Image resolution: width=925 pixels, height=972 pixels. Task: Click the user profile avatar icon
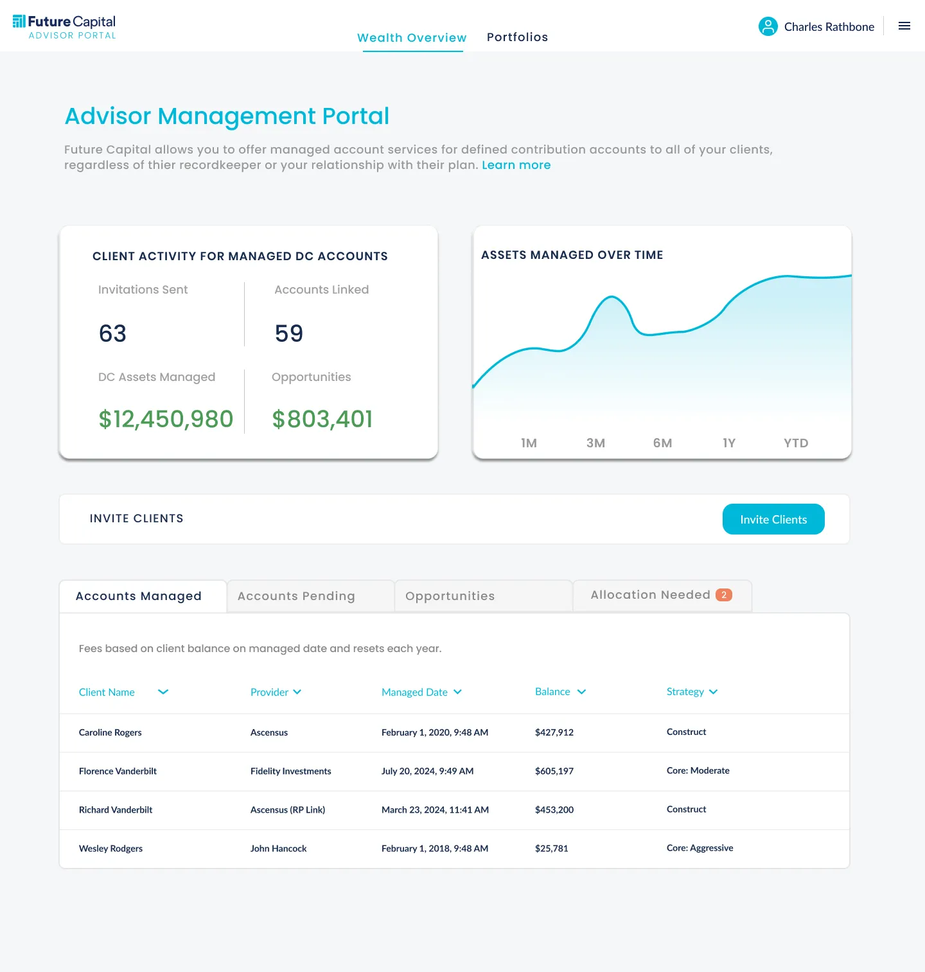[768, 26]
